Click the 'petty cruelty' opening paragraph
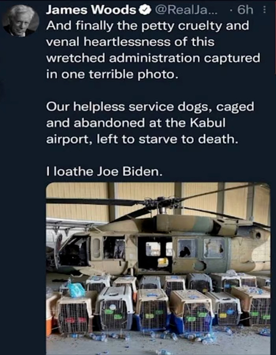Image resolution: width=276 pixels, height=355 pixels. tap(153, 50)
